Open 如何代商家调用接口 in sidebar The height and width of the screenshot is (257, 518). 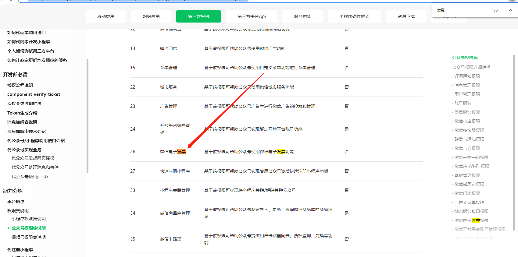pos(27,33)
